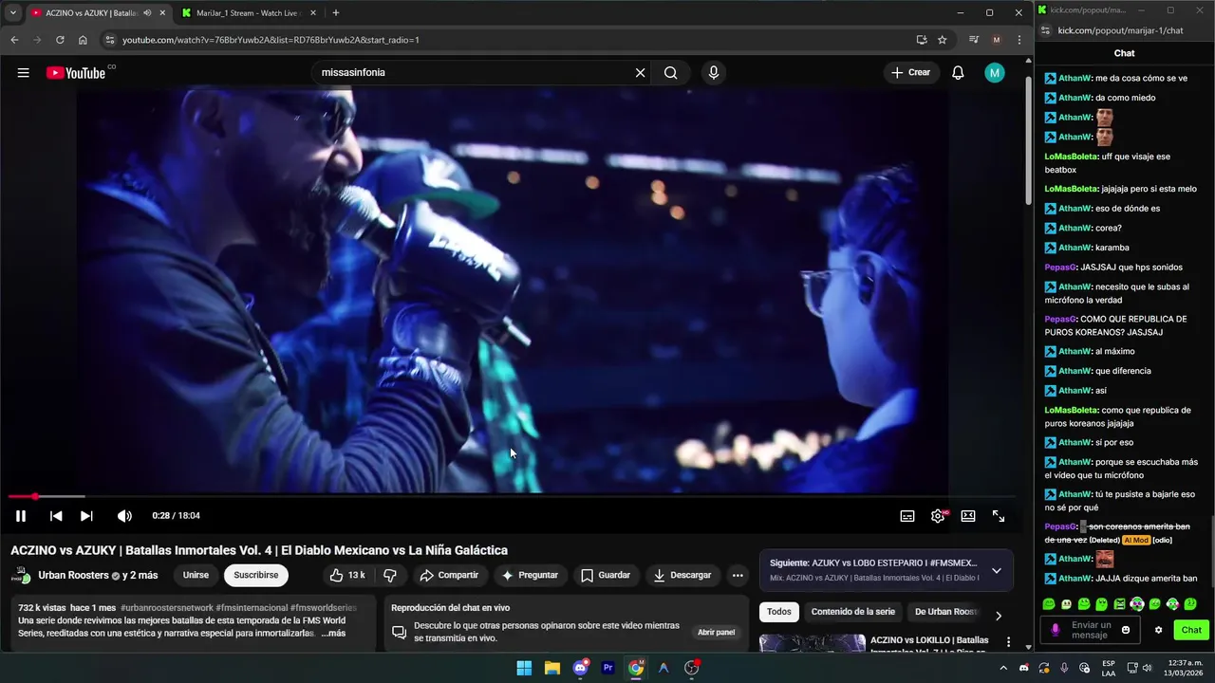Go to the YouTube home logo
Screen dimensions: 1215x683
pos(76,73)
